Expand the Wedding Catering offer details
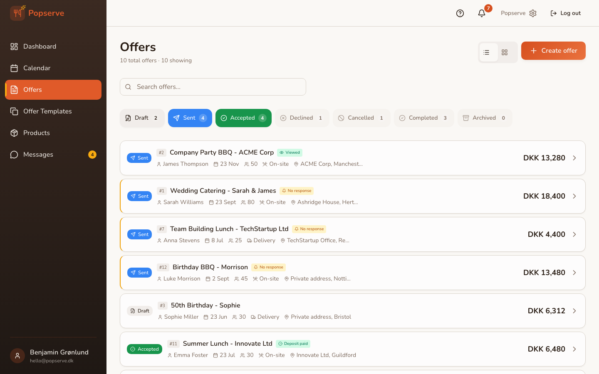Viewport: 599px width, 374px height. click(574, 196)
